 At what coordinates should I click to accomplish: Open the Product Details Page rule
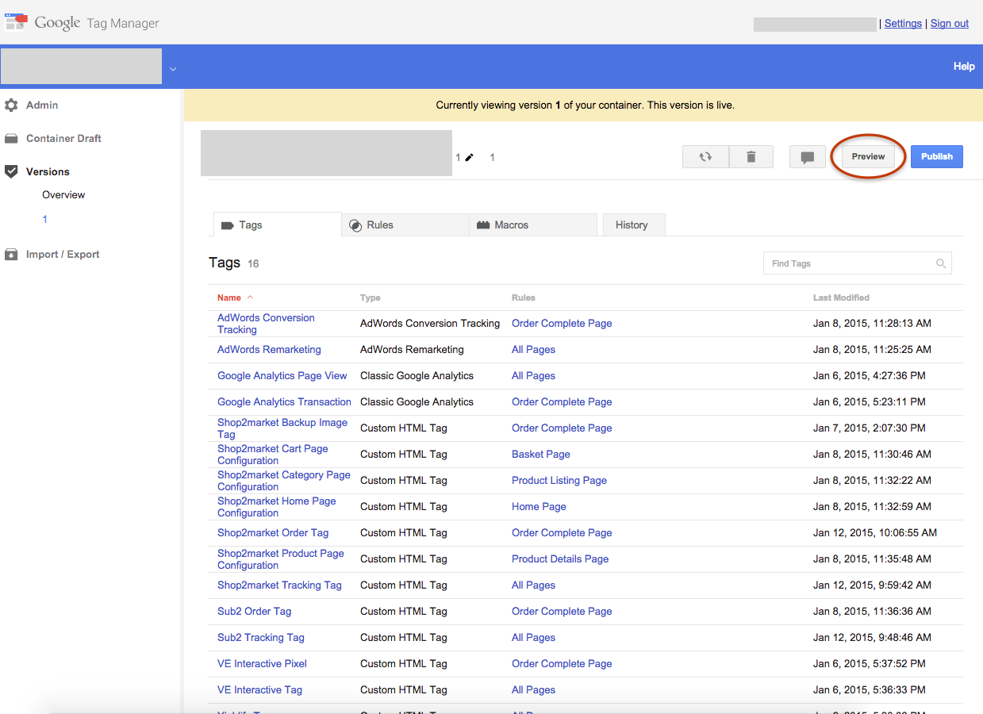tap(560, 559)
